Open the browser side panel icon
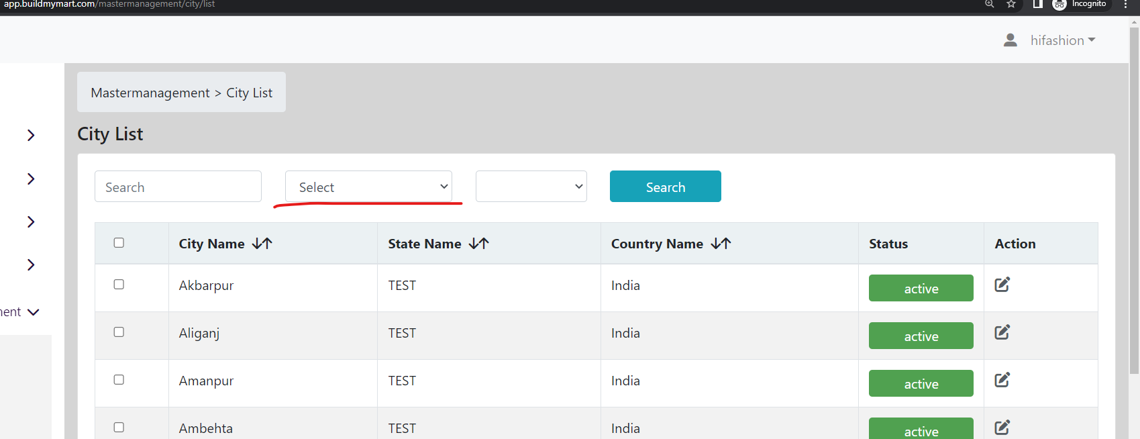Viewport: 1140px width, 439px height. (1037, 4)
